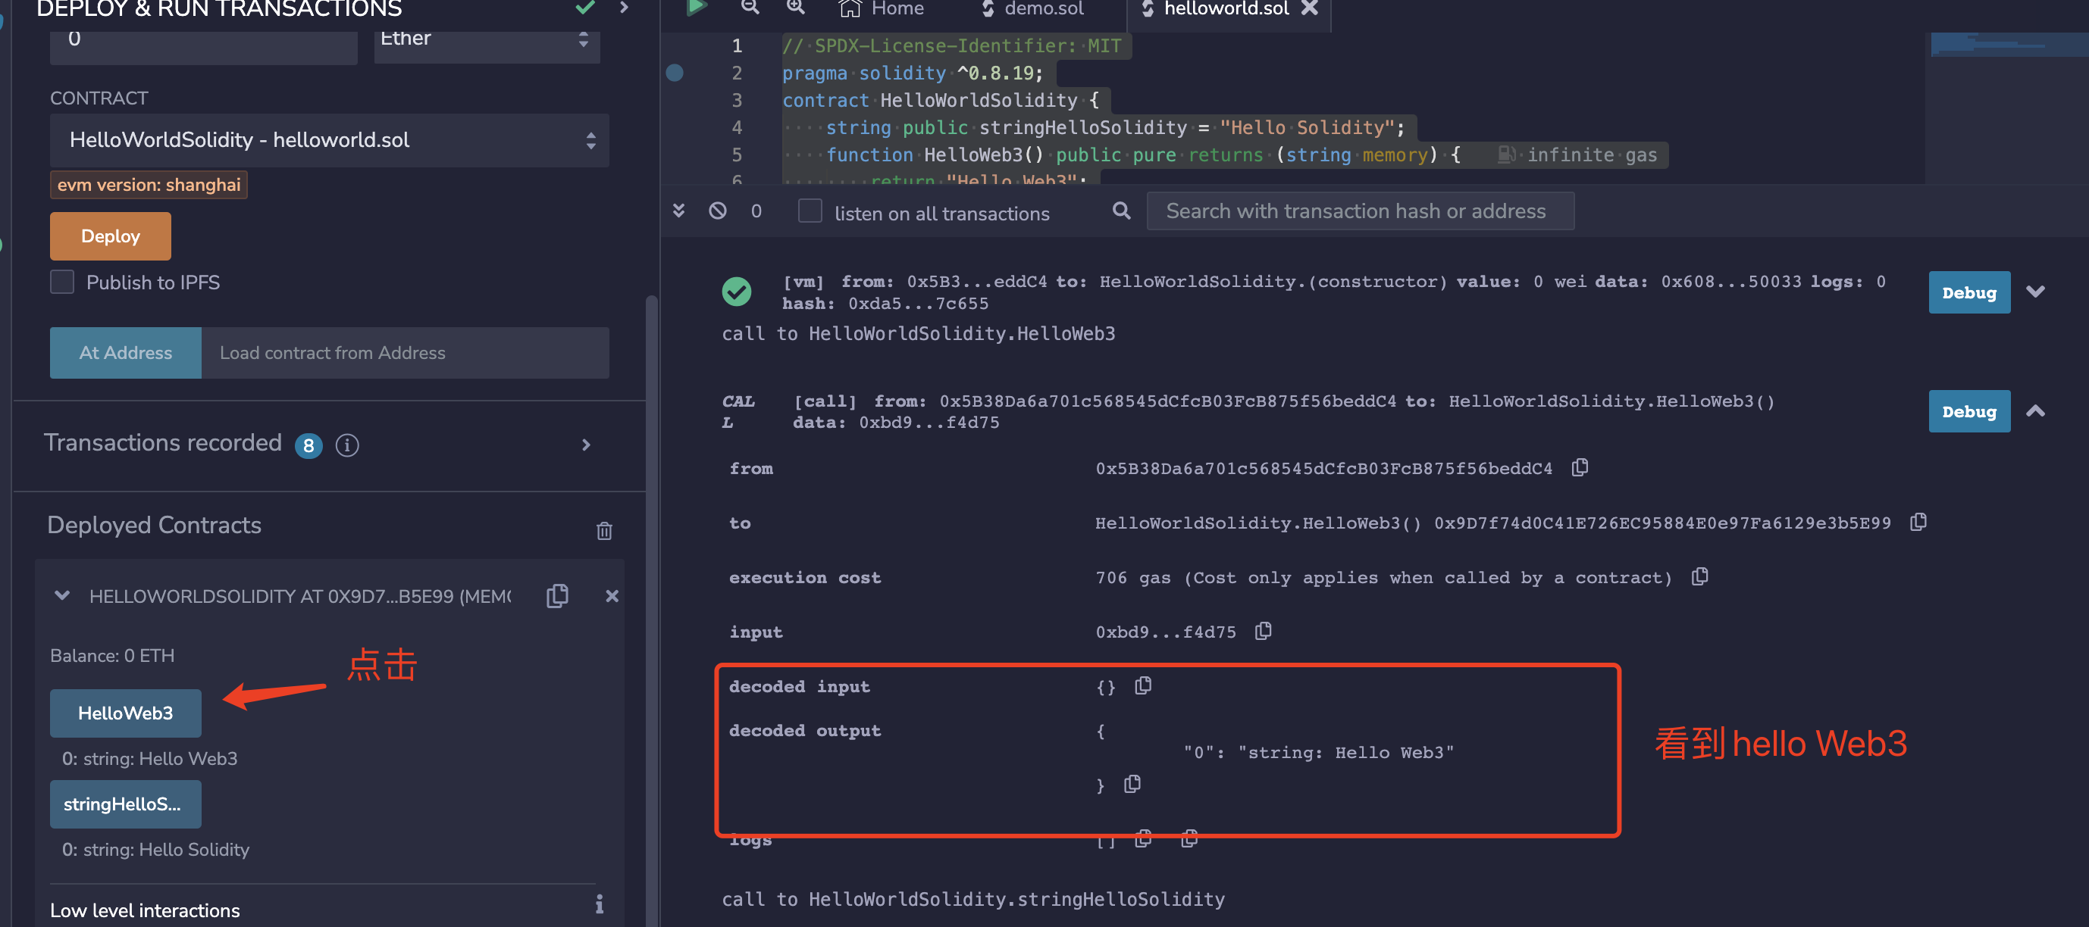The image size is (2089, 927).
Task: Click the terminal search magnifier icon
Action: click(1121, 211)
